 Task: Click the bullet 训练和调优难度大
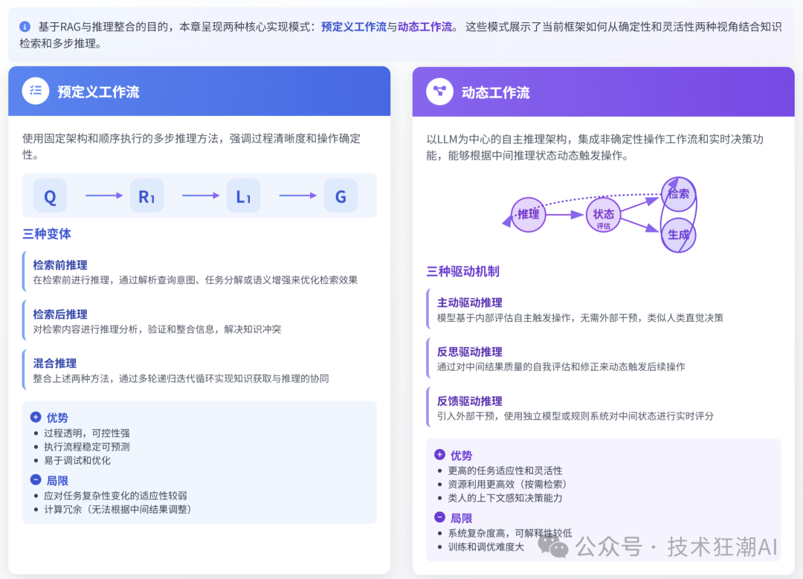(486, 547)
